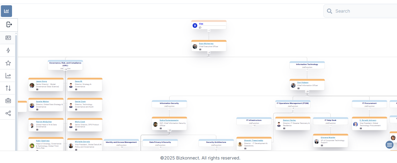Click the briefcase sidebar icon
Viewport: 397px width, 163px height.
[x=8, y=101]
